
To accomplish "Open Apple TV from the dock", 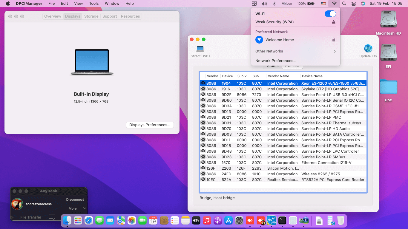I will click(196, 220).
